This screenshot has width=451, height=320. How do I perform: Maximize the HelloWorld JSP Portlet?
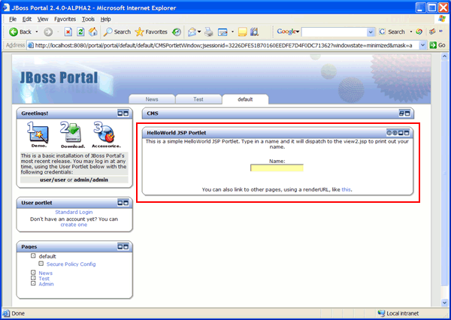pyautogui.click(x=407, y=132)
